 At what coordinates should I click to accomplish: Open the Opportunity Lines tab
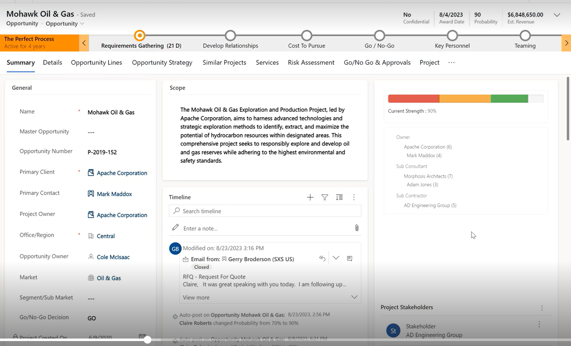pos(96,62)
